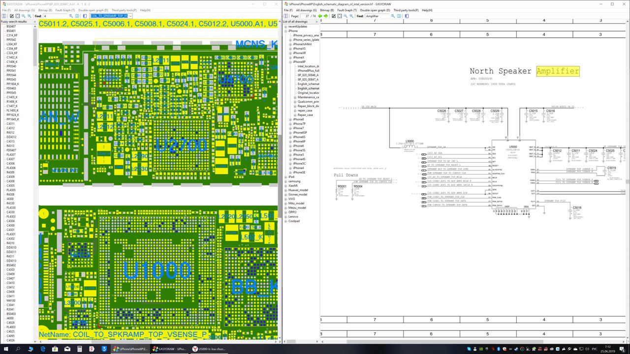This screenshot has width=630, height=354.
Task: Click the fit-to-window icon in right window toolbar
Action: (339, 16)
